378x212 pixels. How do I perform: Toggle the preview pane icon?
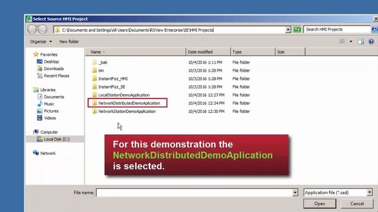tap(361, 42)
